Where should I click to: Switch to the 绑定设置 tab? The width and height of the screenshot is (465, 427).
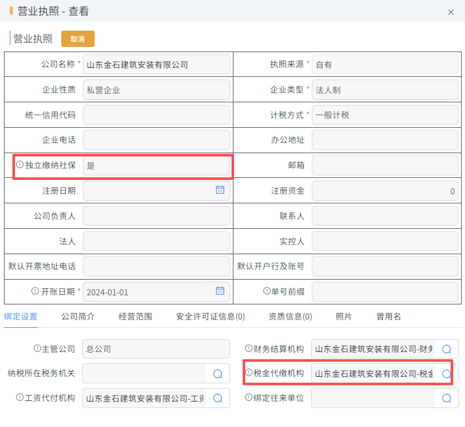point(20,317)
